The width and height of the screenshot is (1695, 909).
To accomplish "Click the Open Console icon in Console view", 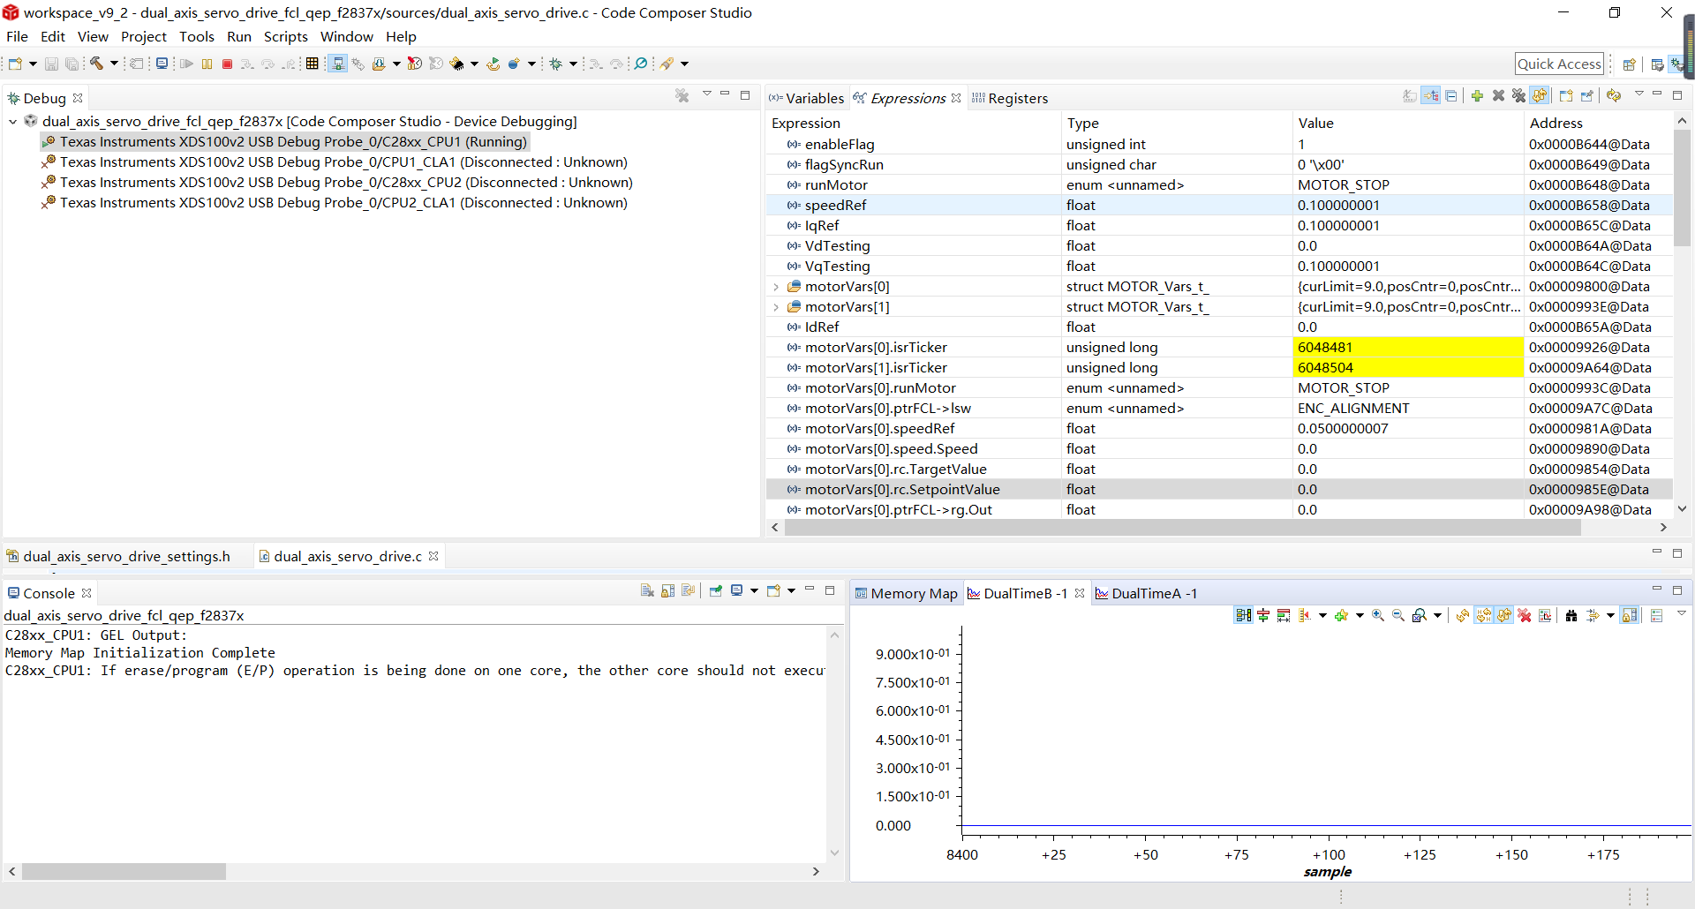I will (774, 590).
